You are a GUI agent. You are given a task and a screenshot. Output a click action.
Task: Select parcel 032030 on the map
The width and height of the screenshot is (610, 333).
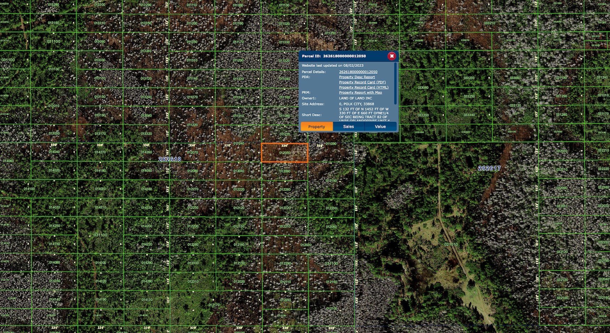(562, 151)
